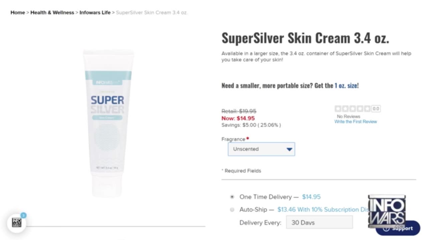Go to Home in the breadcrumb
This screenshot has width=427, height=240.
pos(18,13)
